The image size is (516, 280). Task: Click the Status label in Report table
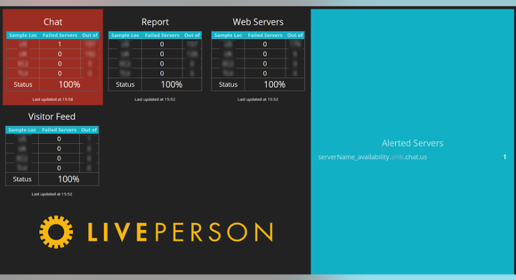click(125, 85)
